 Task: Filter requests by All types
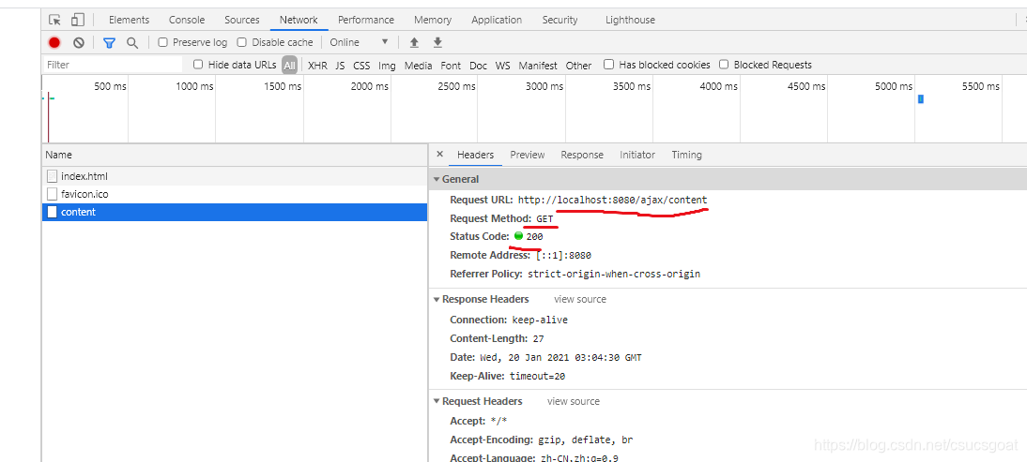click(289, 65)
